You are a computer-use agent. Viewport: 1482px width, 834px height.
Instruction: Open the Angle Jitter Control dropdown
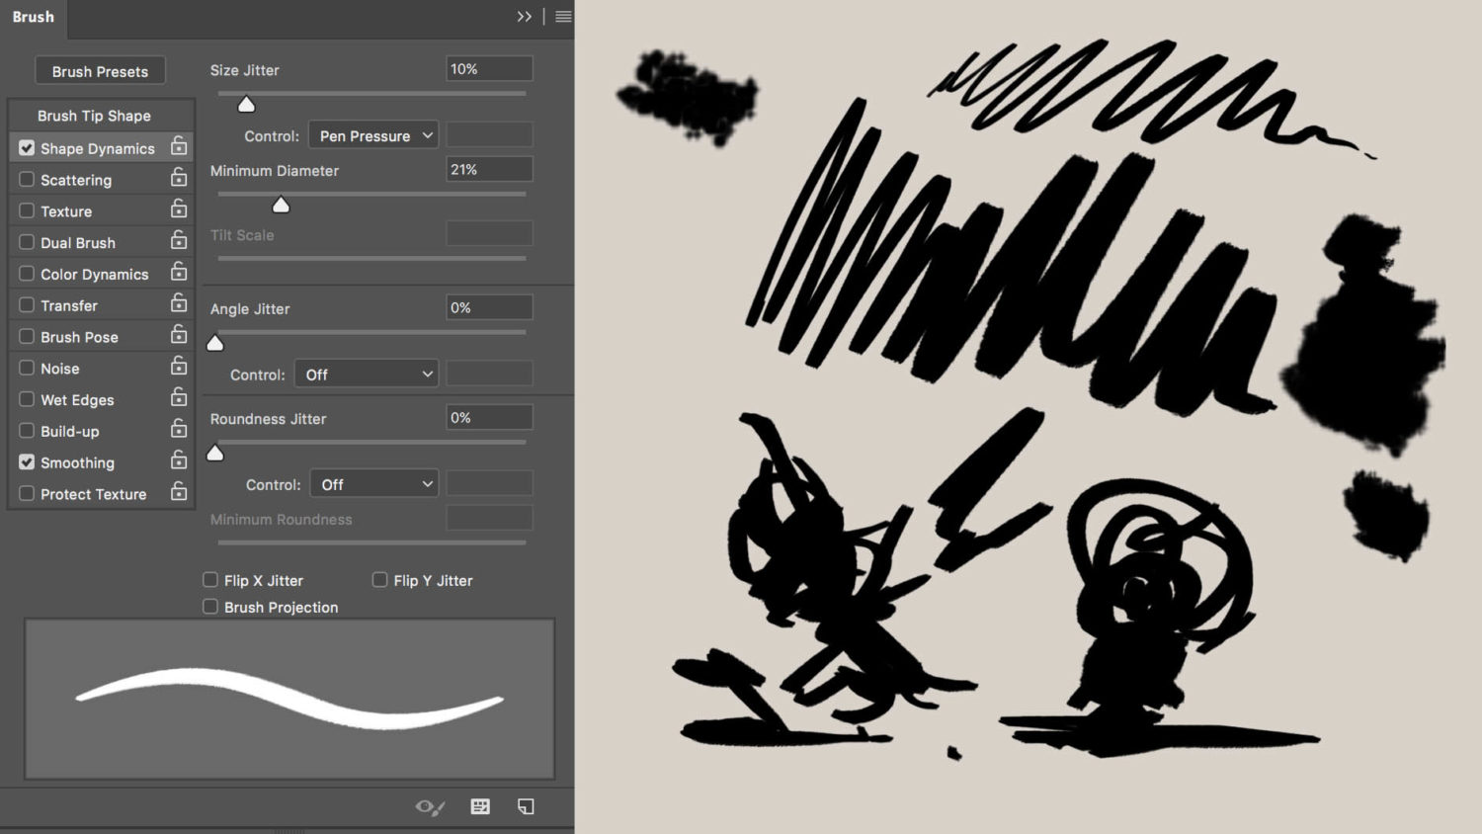(x=366, y=374)
